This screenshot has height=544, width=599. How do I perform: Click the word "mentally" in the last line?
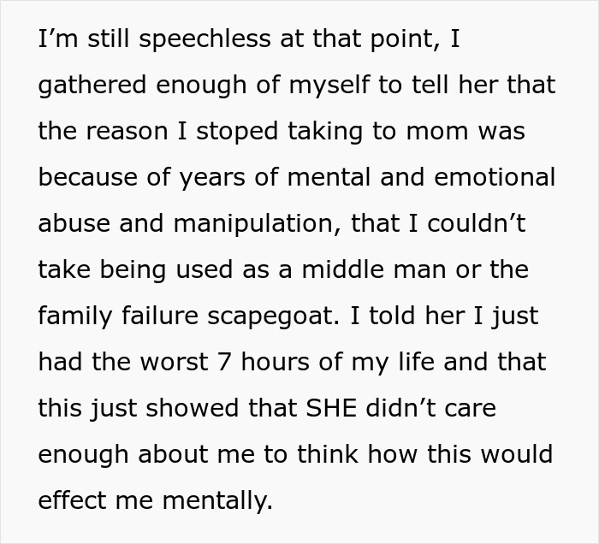[217, 500]
